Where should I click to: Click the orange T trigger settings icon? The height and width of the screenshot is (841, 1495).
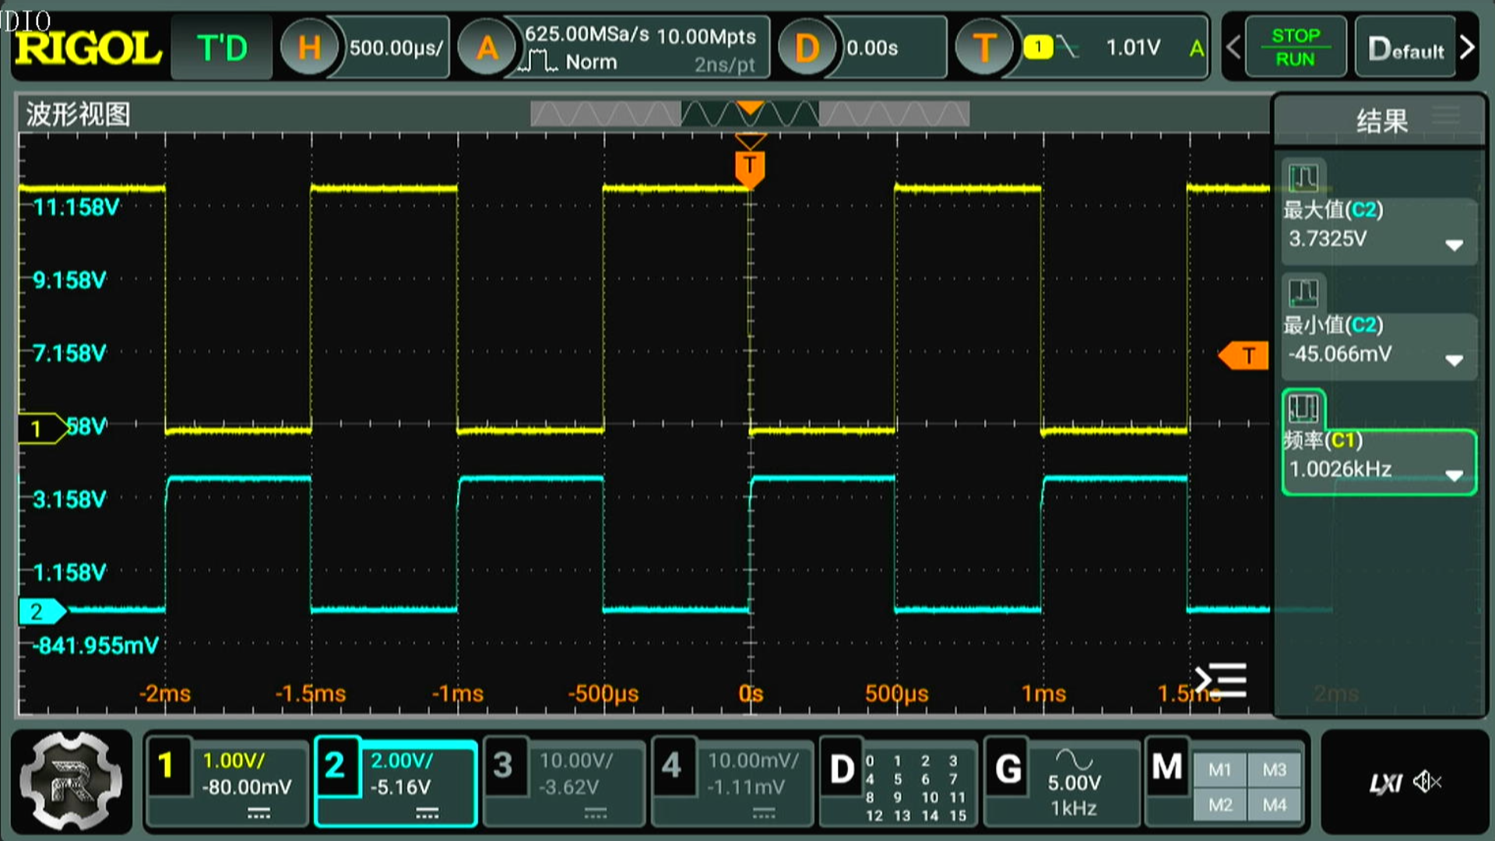pyautogui.click(x=984, y=48)
